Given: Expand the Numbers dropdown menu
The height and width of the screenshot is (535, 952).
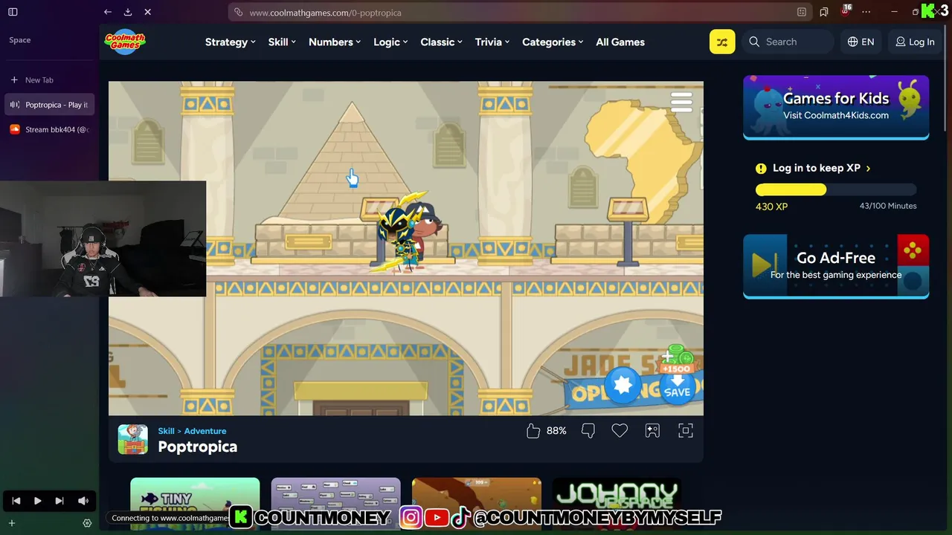Looking at the screenshot, I should [x=335, y=42].
